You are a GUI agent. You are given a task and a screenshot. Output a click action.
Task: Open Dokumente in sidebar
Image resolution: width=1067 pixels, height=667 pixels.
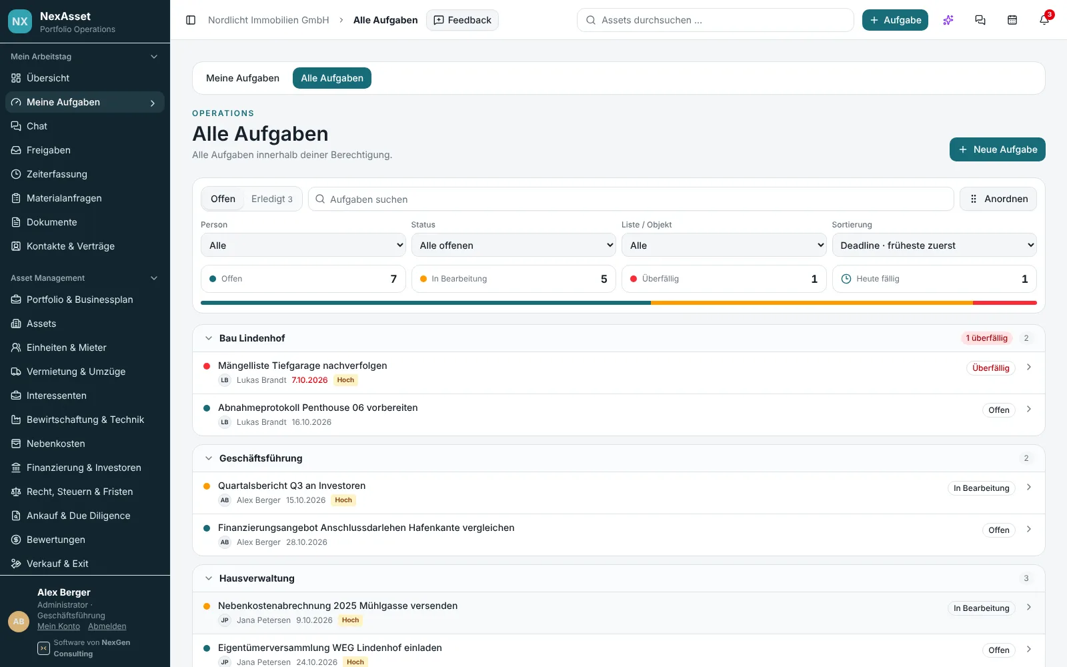[85, 222]
